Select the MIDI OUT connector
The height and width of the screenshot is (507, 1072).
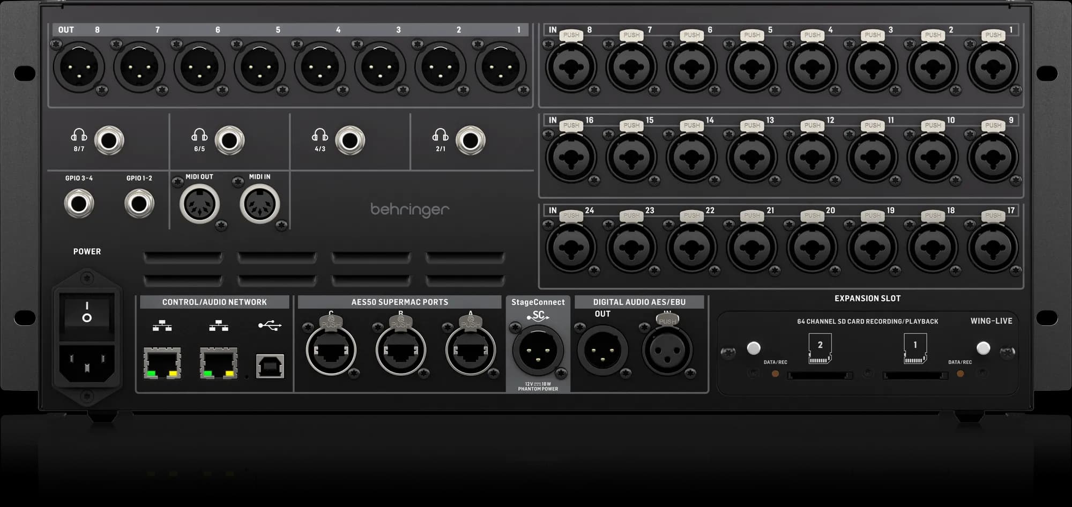pos(199,204)
